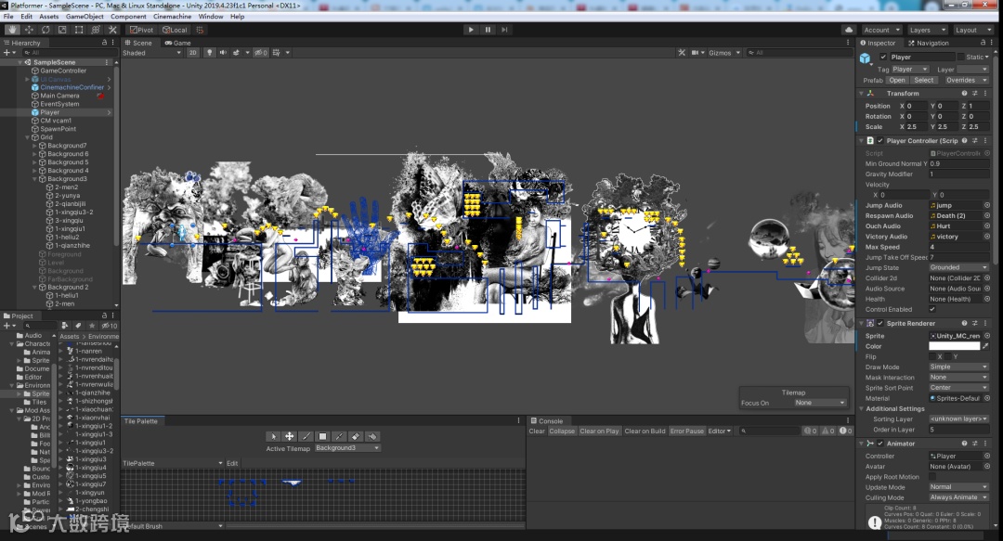Click the Pause button
1003x541 pixels.
488,30
